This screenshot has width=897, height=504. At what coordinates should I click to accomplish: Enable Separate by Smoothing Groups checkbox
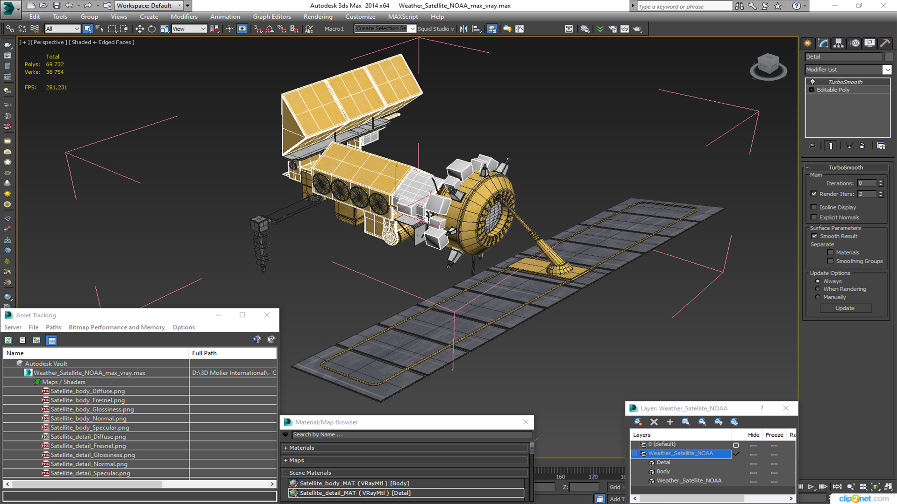830,261
